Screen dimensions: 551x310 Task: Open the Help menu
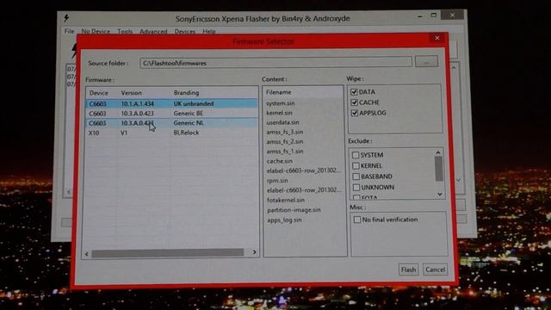coord(208,31)
